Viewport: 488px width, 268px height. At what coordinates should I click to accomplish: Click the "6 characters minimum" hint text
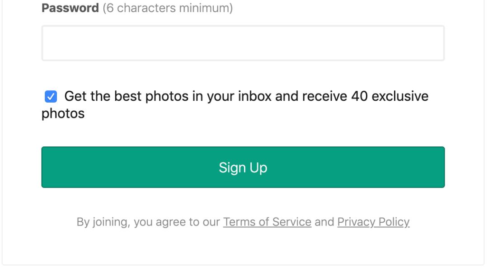(x=168, y=8)
